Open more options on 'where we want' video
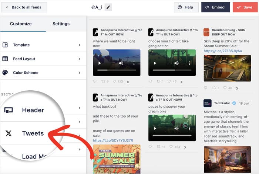The image size is (259, 174). coord(134,63)
